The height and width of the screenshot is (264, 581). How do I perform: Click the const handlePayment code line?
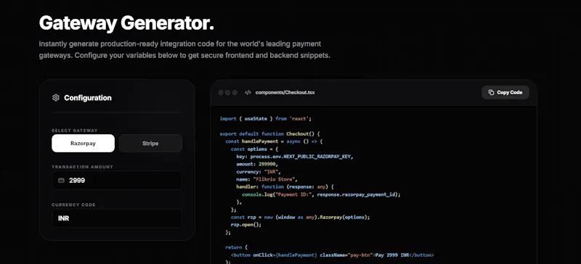pos(275,141)
